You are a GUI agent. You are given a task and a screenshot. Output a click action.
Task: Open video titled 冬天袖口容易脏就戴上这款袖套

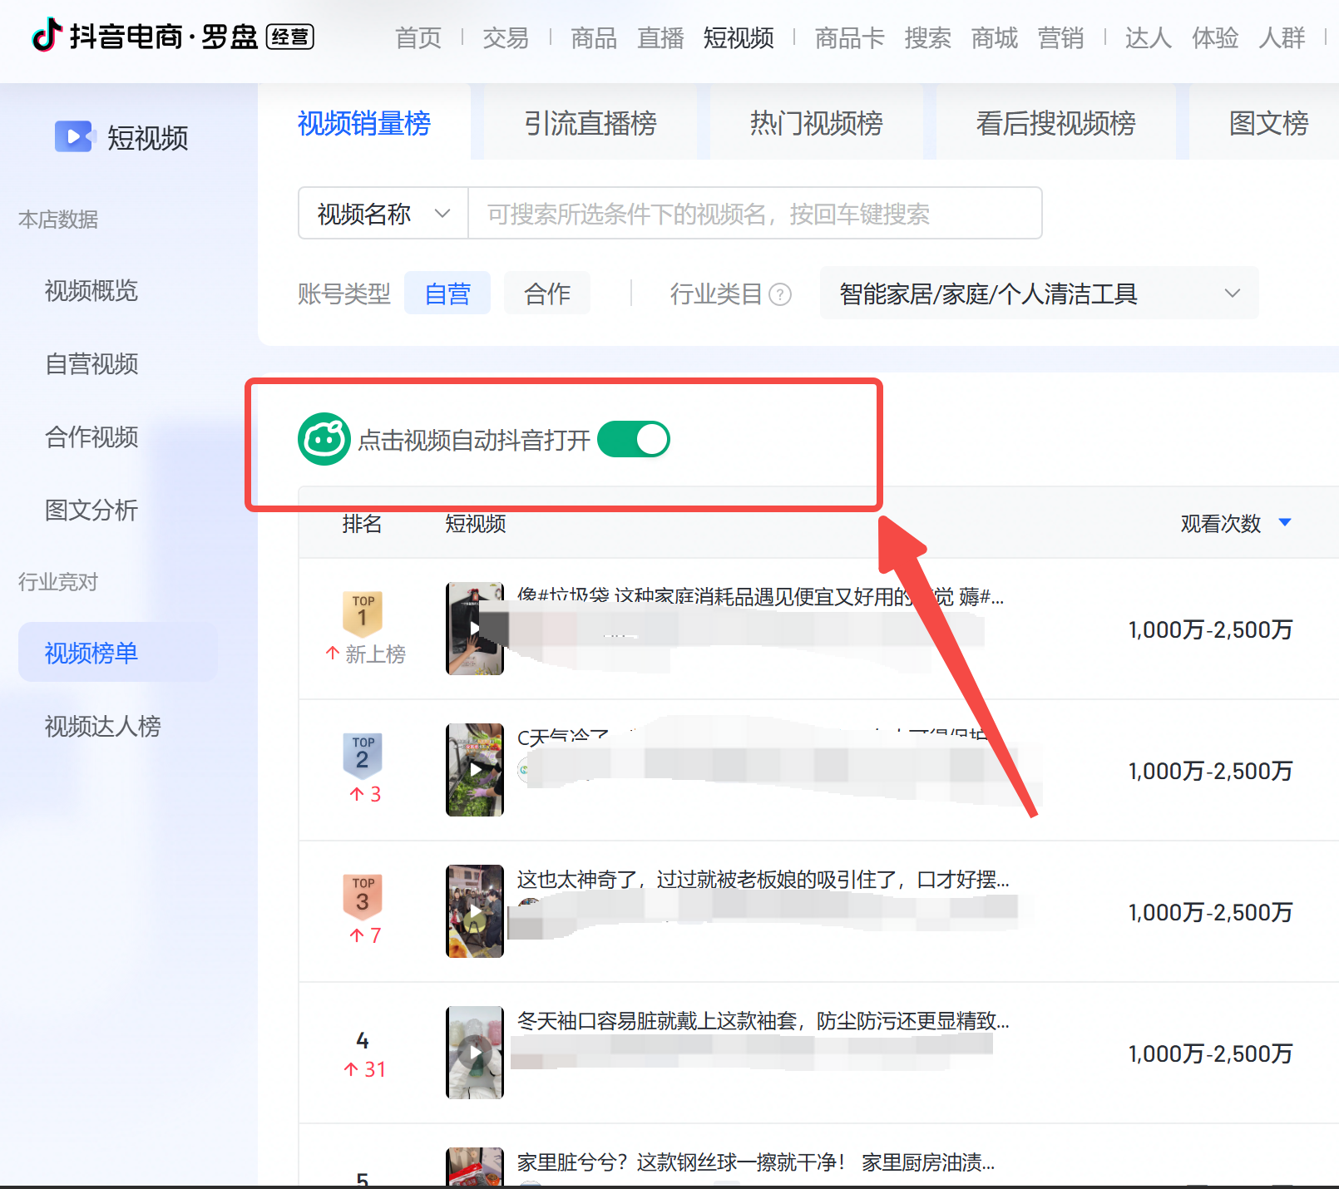[x=763, y=1020]
